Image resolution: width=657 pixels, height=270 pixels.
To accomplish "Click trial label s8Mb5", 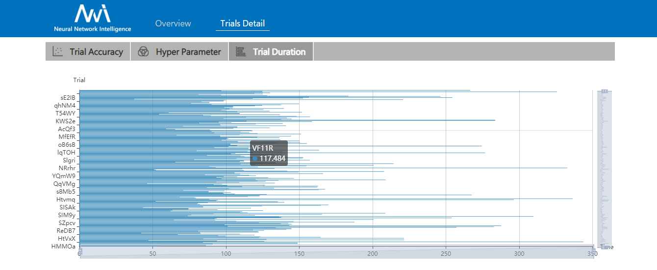I will pyautogui.click(x=66, y=191).
